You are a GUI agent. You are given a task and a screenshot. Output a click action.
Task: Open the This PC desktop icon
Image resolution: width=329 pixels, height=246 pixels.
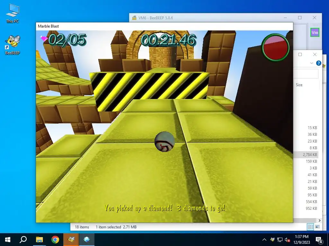click(x=13, y=13)
